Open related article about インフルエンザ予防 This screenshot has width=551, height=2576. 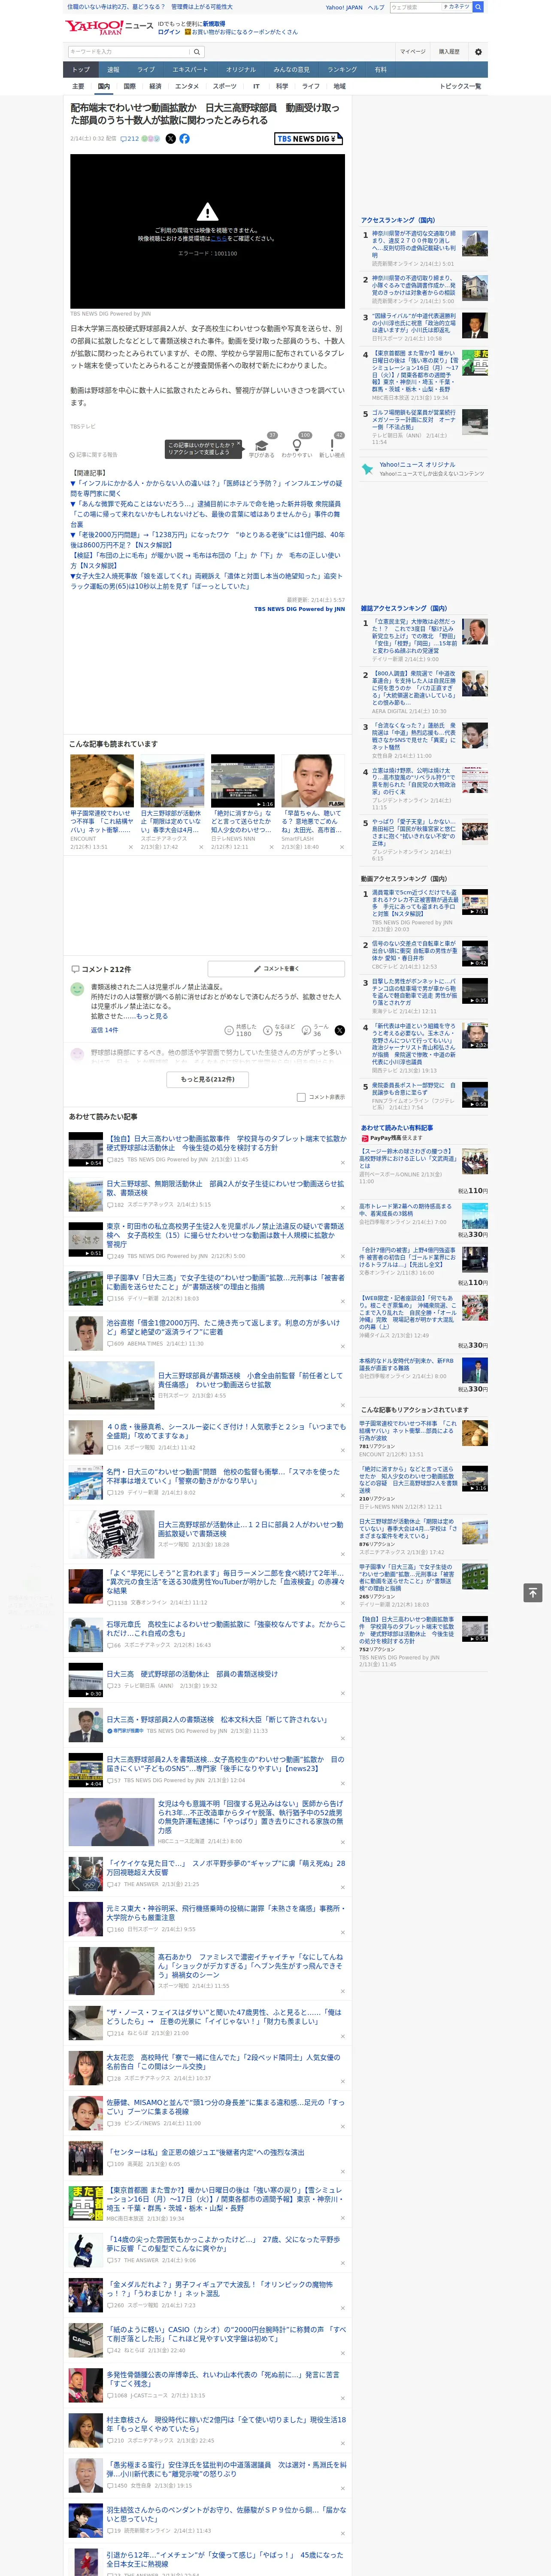[206, 488]
